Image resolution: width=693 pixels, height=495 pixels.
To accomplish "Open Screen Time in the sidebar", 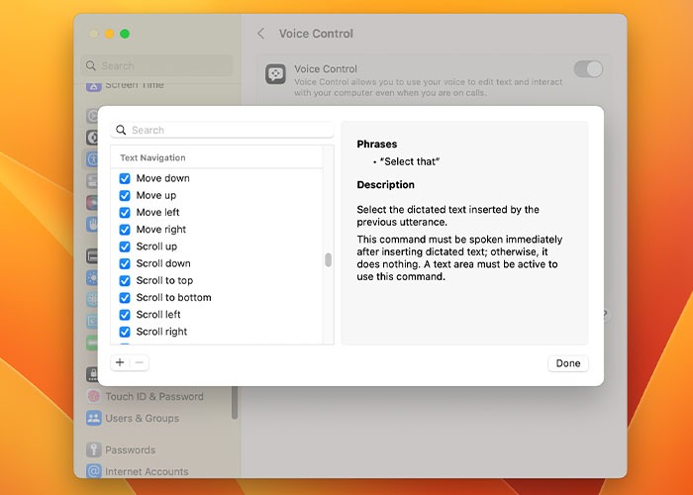I will click(135, 85).
